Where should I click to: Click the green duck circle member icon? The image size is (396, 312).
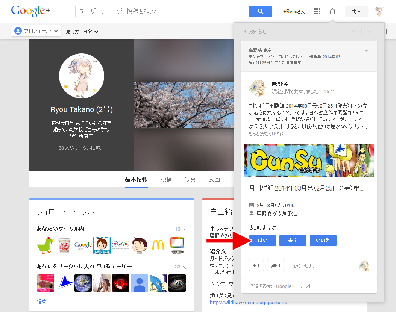(46, 245)
